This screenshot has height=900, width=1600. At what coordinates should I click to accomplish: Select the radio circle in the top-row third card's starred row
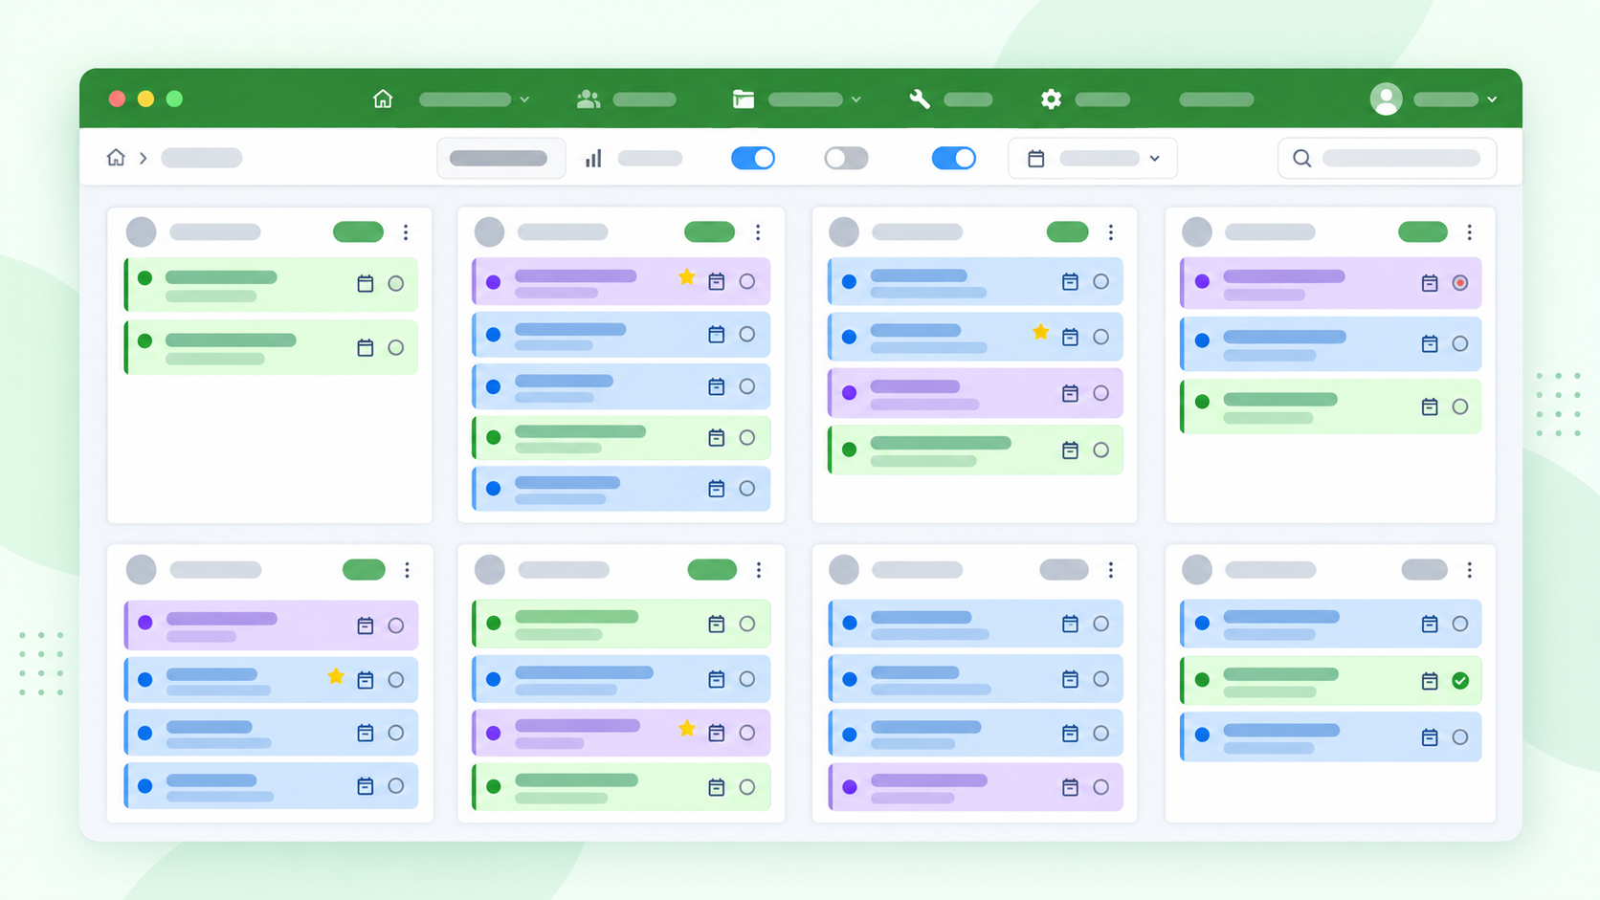tap(1101, 337)
